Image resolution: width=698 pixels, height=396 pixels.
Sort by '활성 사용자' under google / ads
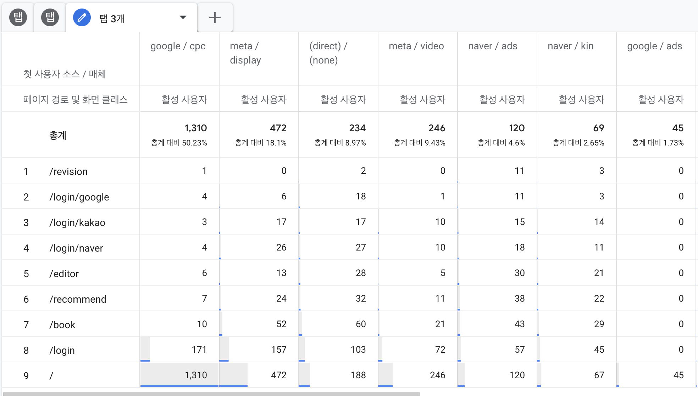[x=661, y=99]
